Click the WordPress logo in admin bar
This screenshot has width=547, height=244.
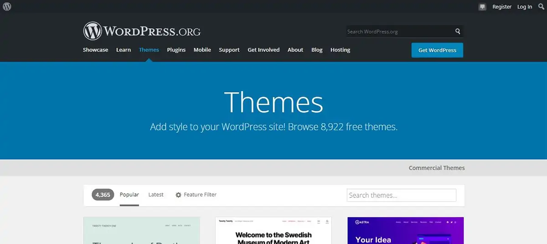pyautogui.click(x=7, y=6)
